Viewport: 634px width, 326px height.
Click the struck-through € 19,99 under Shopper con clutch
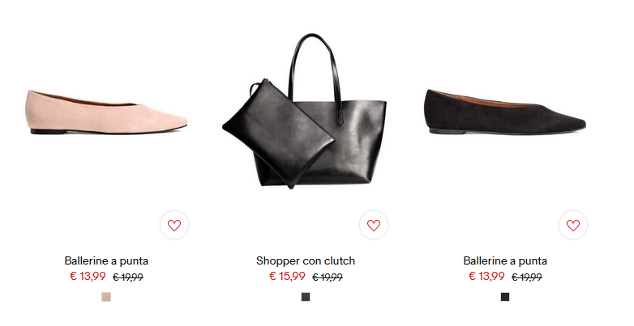tap(328, 277)
